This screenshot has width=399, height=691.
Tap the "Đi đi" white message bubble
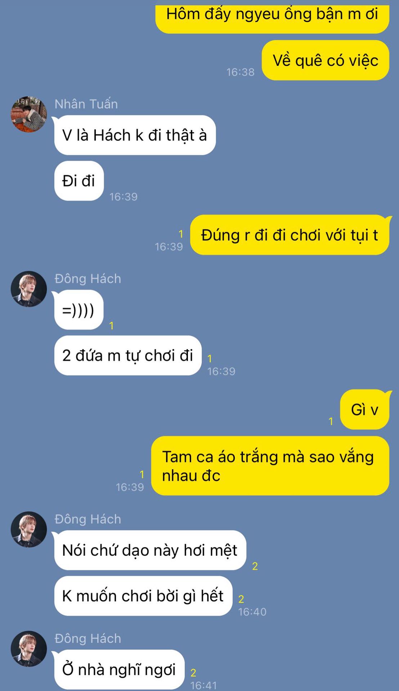click(x=79, y=181)
